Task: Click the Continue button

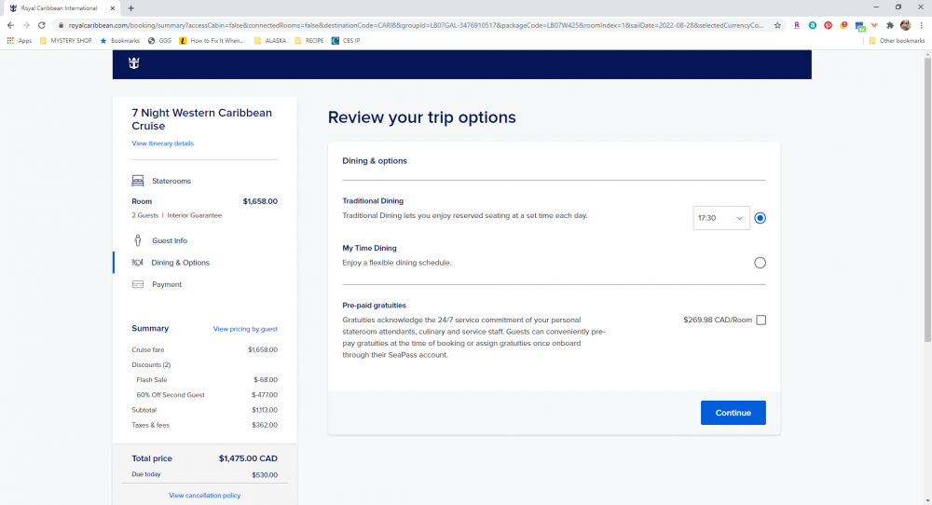Action: (733, 413)
